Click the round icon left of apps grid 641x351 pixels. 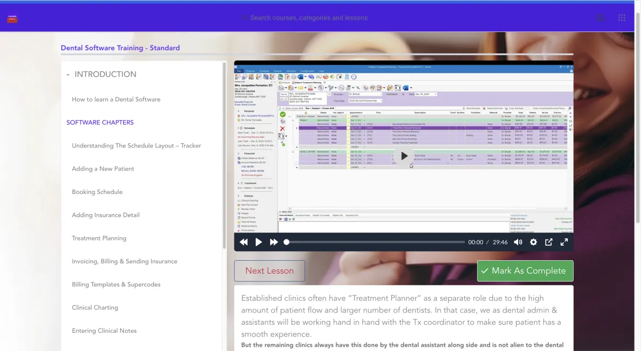[600, 18]
